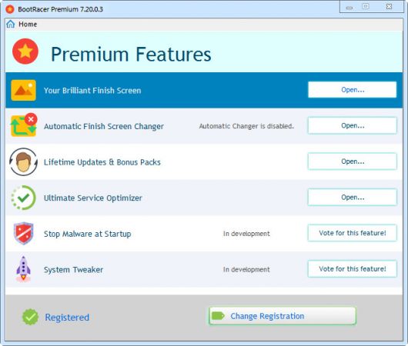Select the 'System Tweaker' label

pyautogui.click(x=73, y=270)
